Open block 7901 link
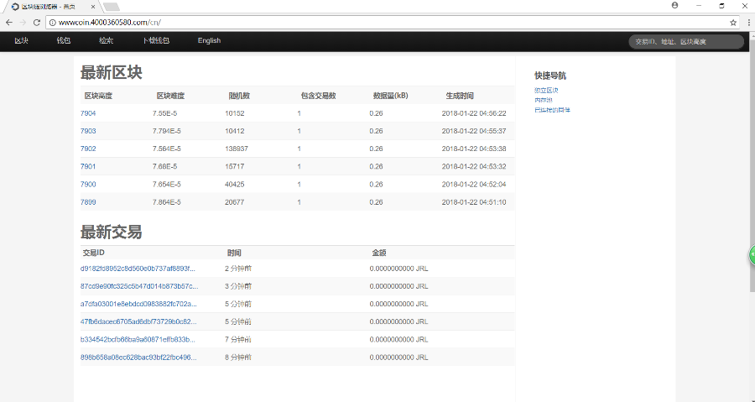The width and height of the screenshot is (755, 402). [x=88, y=166]
